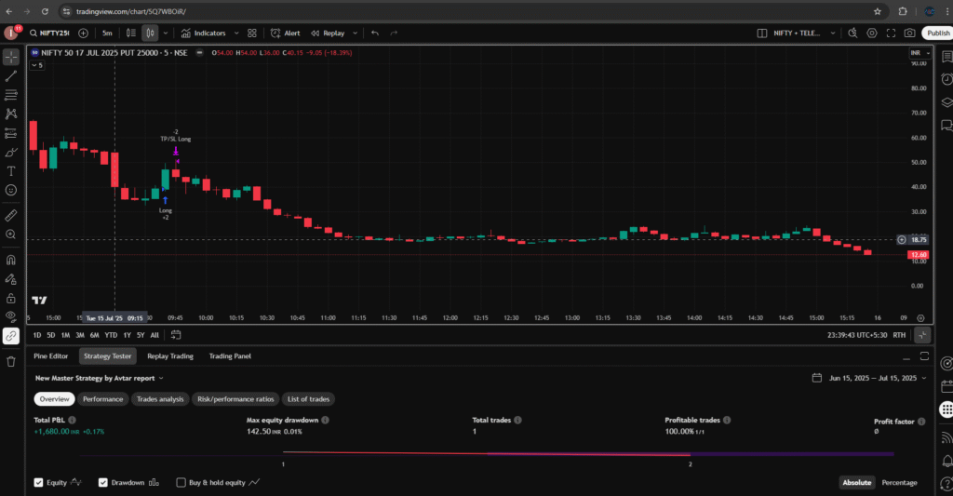Screen dimensions: 953x496
Task: Switch equity chart to Absolute
Action: [x=856, y=483]
